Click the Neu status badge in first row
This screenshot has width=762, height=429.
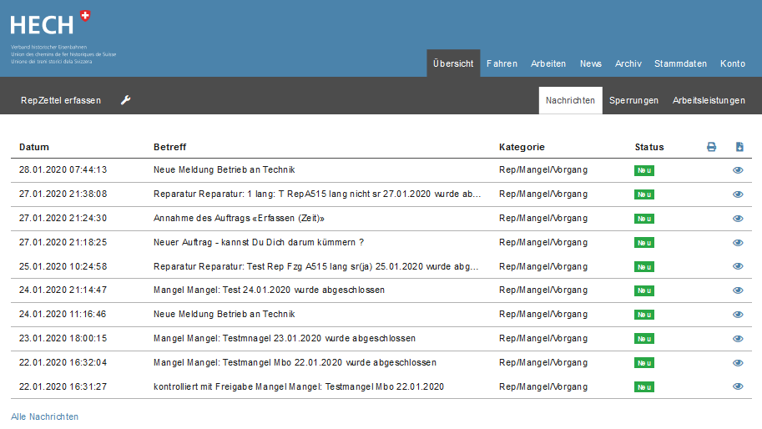point(643,170)
